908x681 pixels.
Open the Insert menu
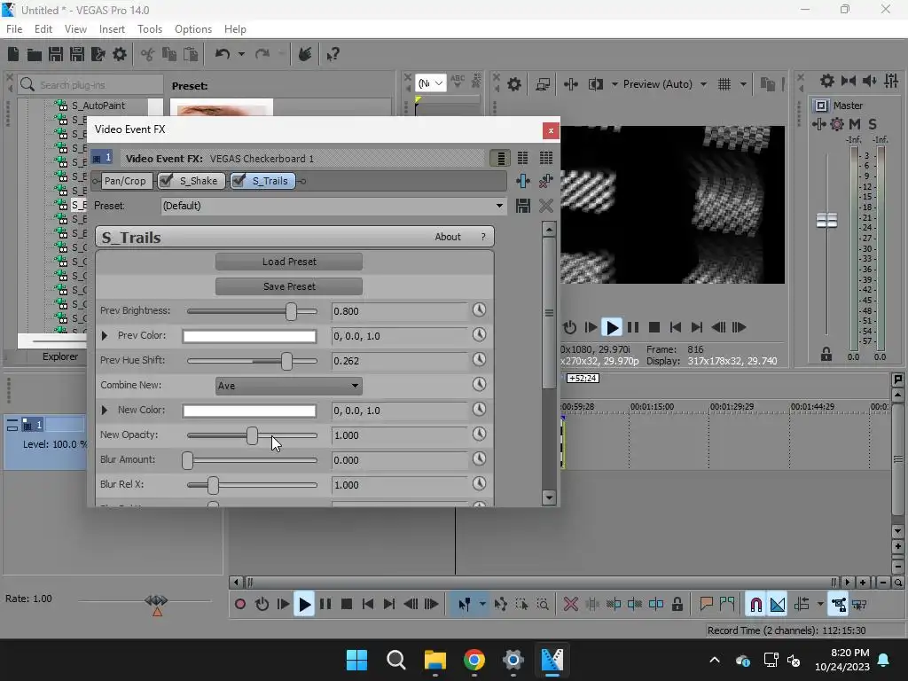point(112,29)
